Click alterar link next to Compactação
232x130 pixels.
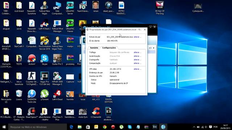pos(137,63)
